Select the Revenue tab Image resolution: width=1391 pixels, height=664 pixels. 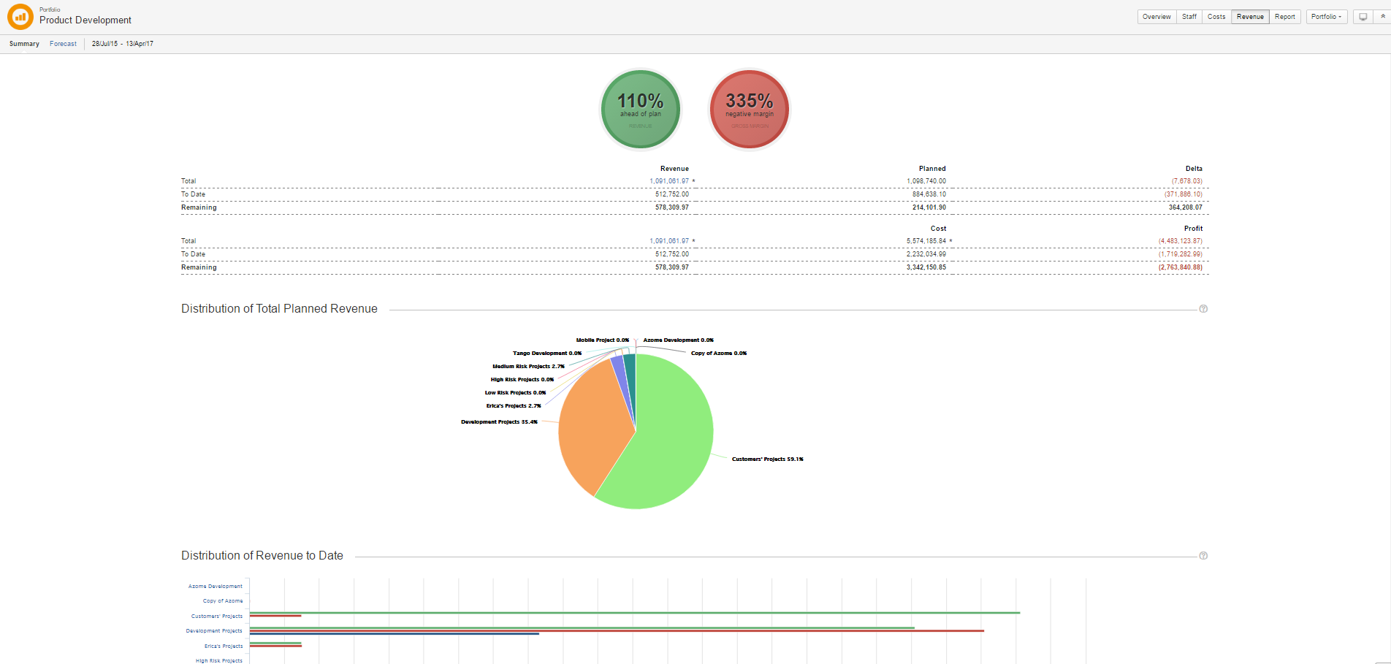tap(1250, 17)
